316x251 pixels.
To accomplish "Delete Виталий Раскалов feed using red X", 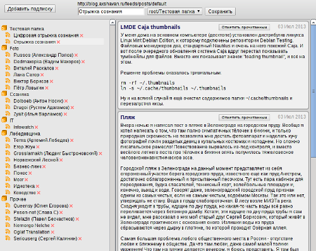I will pyautogui.click(x=57, y=68).
